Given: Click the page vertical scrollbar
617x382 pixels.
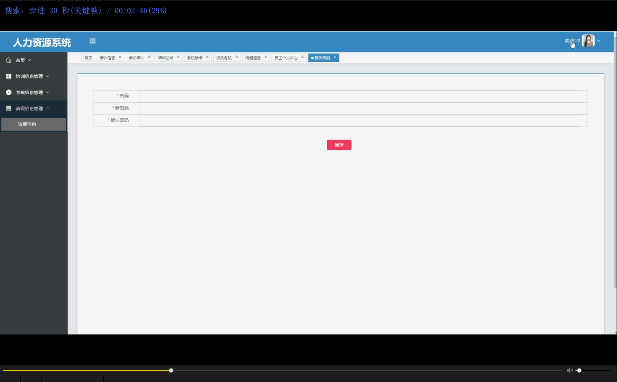Looking at the screenshot, I should pos(615,163).
